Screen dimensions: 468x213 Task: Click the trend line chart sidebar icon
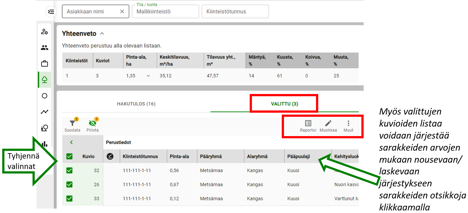tap(45, 112)
